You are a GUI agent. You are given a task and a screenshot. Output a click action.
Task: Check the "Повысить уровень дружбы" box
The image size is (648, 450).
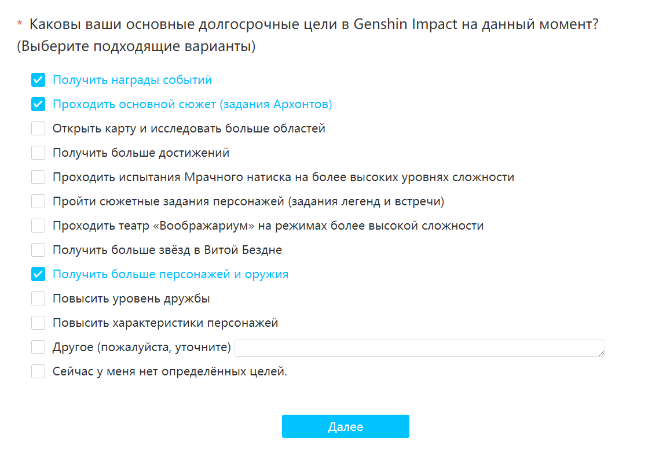(38, 298)
